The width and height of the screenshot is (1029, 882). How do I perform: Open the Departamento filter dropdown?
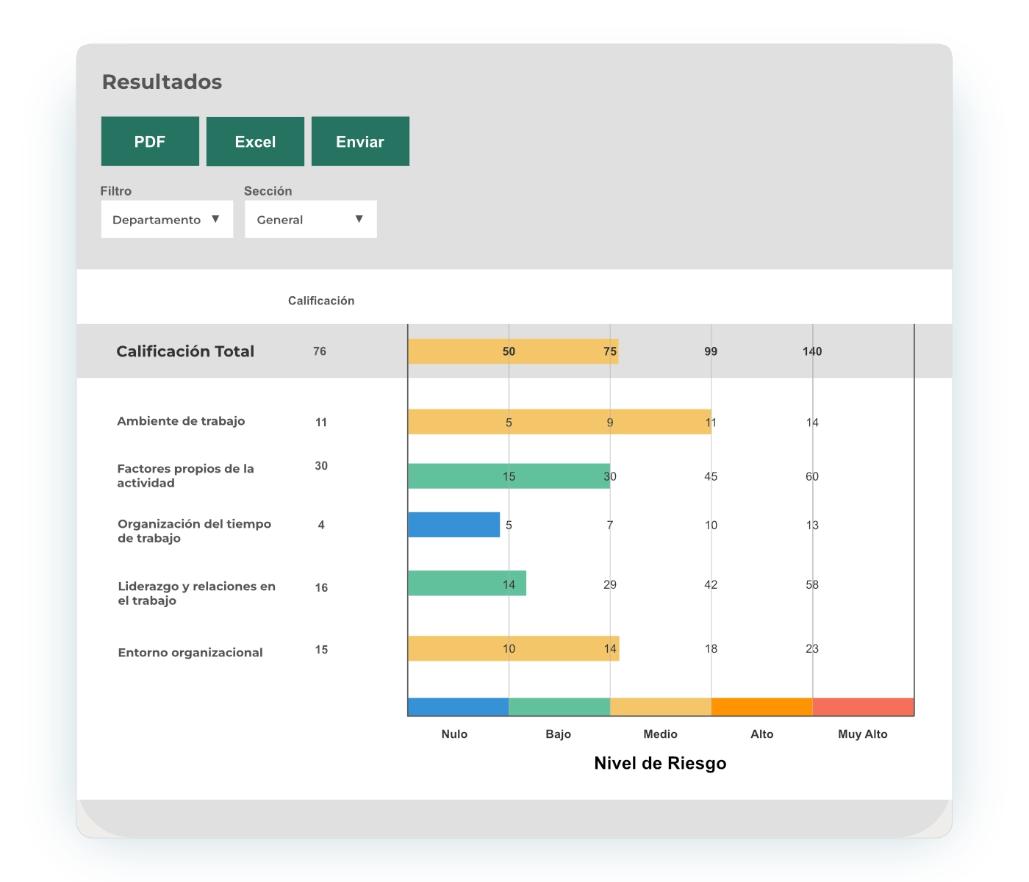click(x=167, y=219)
